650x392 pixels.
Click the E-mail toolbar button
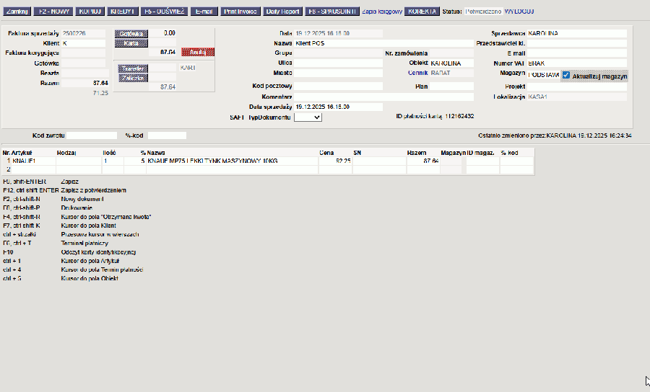click(x=205, y=12)
